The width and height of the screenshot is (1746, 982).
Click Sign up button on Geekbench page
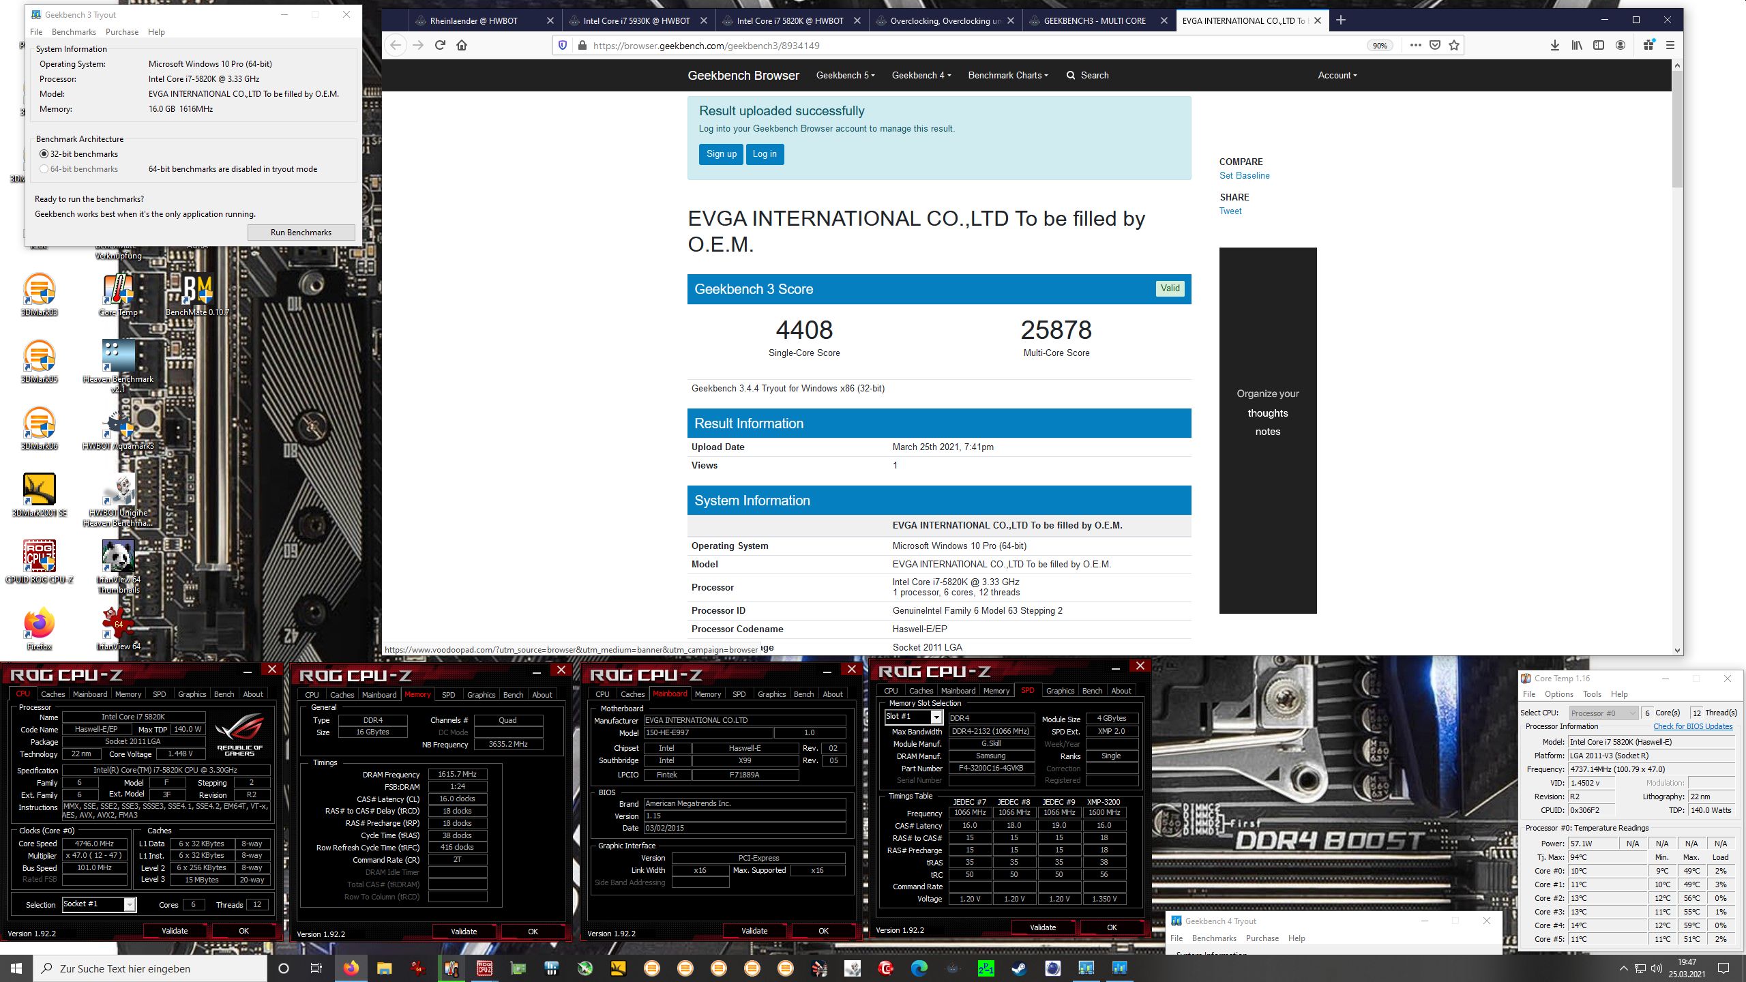[721, 154]
